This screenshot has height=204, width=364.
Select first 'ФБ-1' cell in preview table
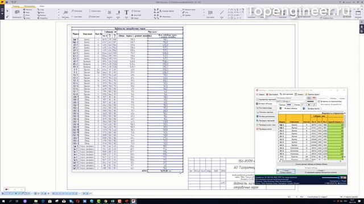(282, 125)
